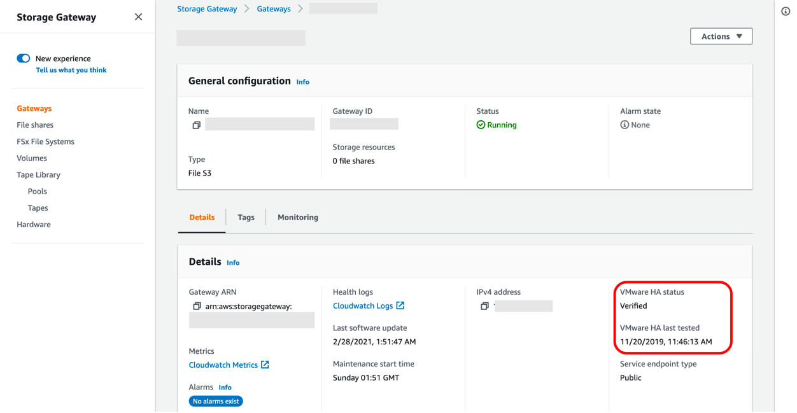Viewport: 797px width, 413px height.
Task: Copy the Gateway ARN with the copy icon
Action: click(x=197, y=306)
